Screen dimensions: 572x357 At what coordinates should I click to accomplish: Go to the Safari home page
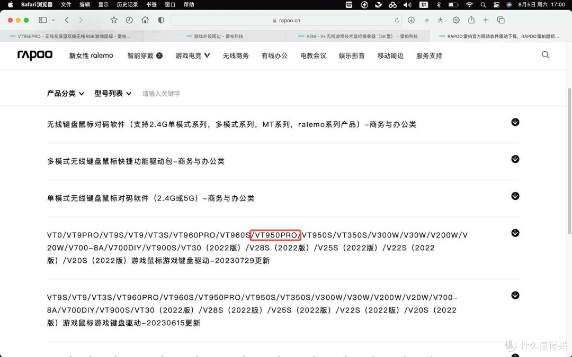click(145, 20)
